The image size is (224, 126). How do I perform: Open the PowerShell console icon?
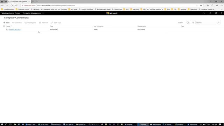click(204, 13)
